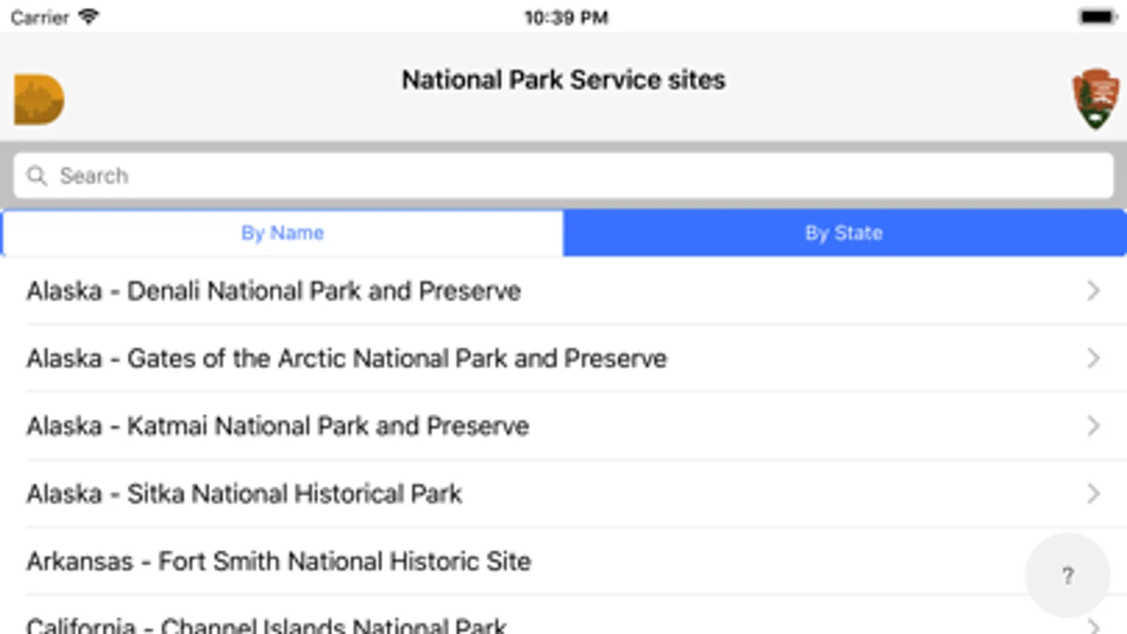This screenshot has width=1127, height=634.
Task: Tap the battery status icon
Action: 1097,17
